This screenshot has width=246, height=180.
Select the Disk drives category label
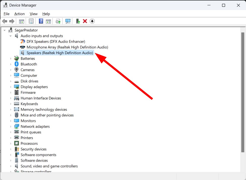click(x=29, y=81)
